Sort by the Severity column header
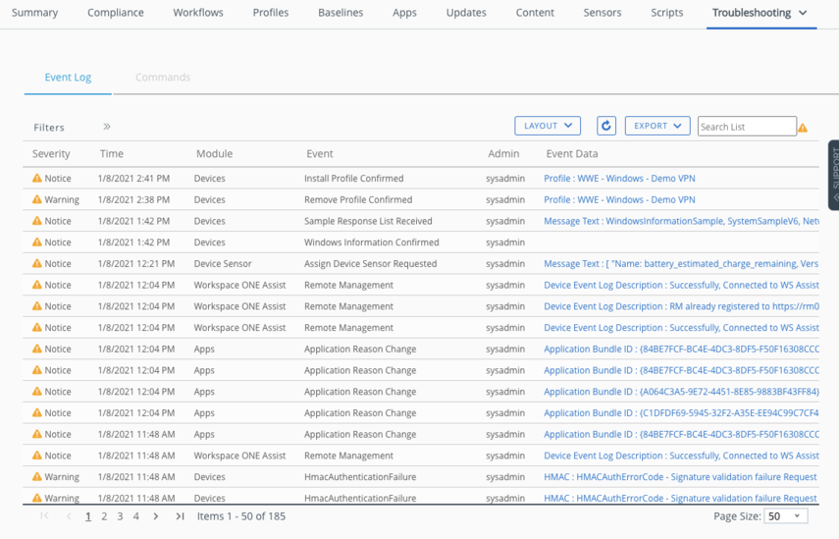 click(x=51, y=154)
